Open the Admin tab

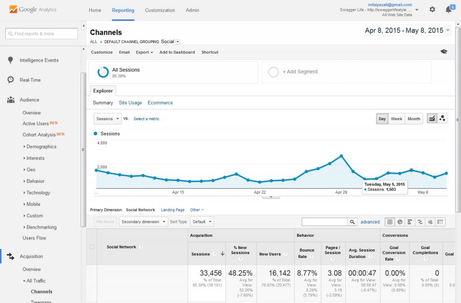pyautogui.click(x=193, y=10)
